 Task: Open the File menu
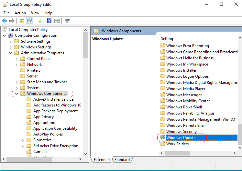6,13
